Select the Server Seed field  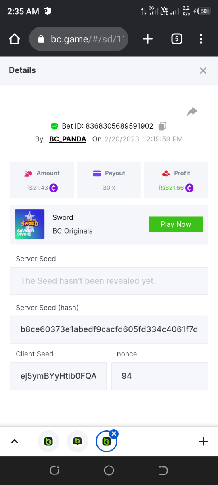[109, 281]
